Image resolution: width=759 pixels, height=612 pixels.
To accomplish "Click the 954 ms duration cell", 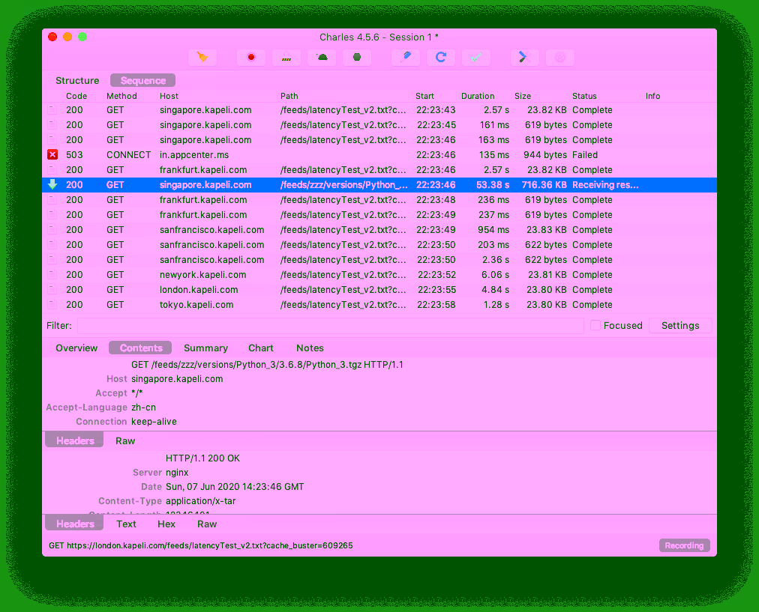I will pos(493,230).
